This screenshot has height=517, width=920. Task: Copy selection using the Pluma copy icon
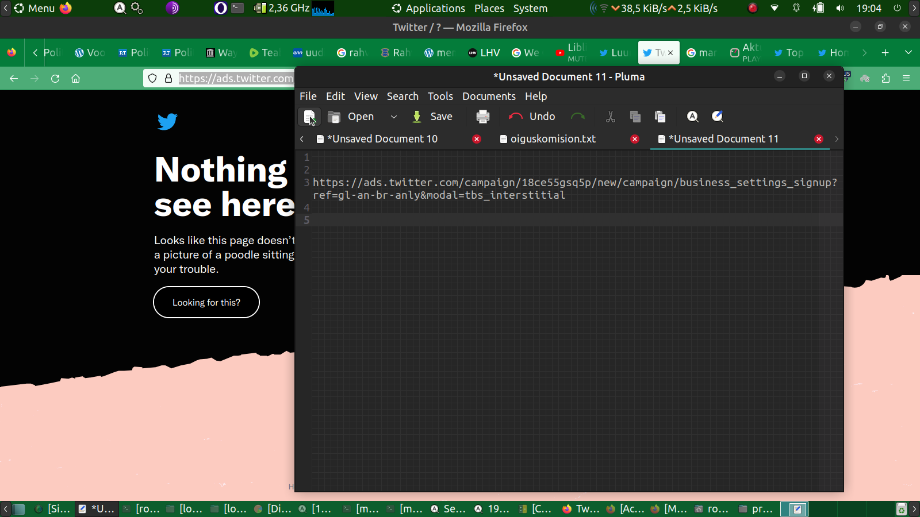click(x=635, y=117)
